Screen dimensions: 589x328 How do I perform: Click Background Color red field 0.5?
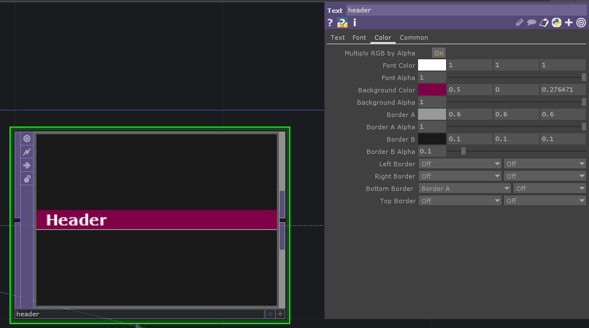pos(469,90)
